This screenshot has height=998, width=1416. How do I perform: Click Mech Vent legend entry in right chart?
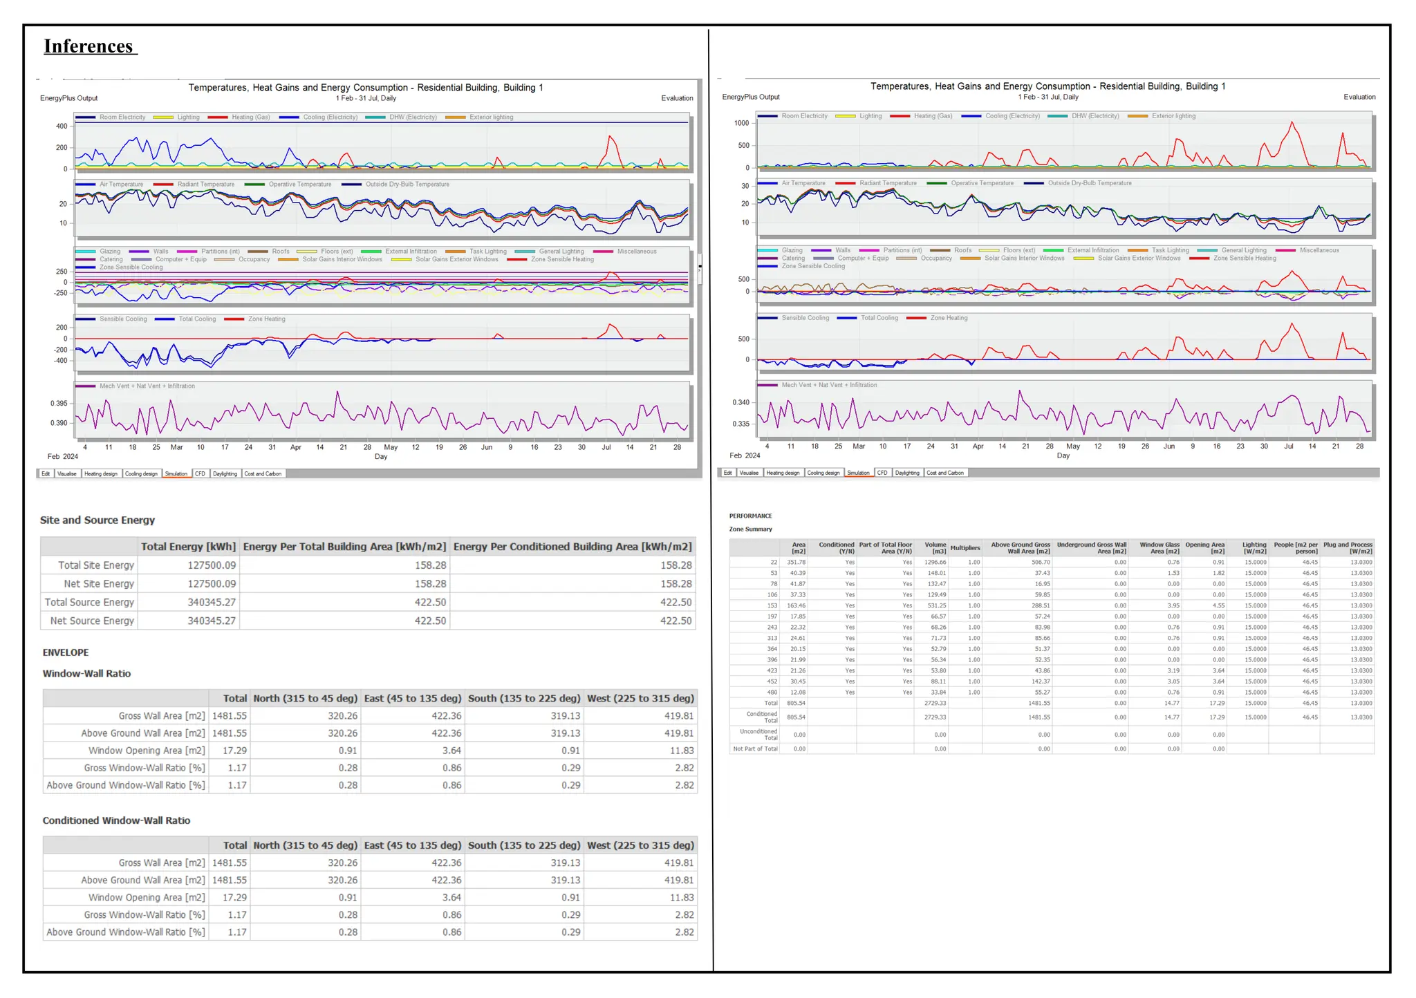click(829, 385)
